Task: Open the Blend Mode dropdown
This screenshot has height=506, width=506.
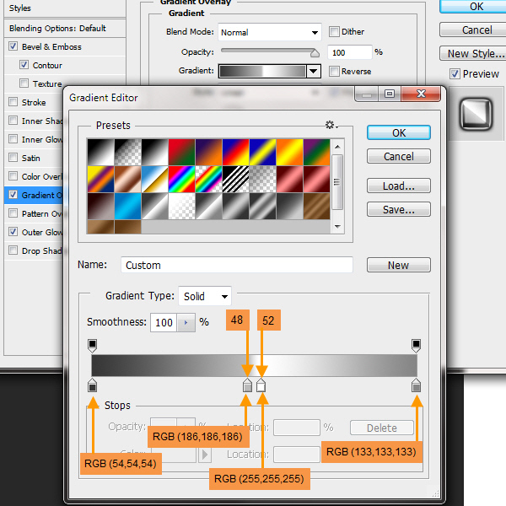Action: (x=270, y=32)
